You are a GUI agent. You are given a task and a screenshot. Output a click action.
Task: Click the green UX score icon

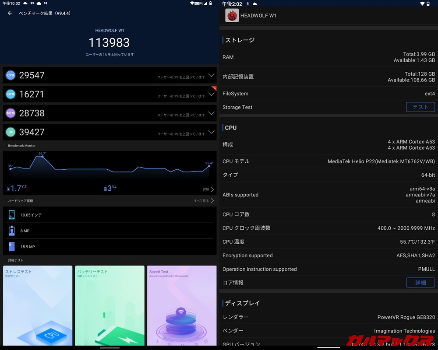point(11,132)
